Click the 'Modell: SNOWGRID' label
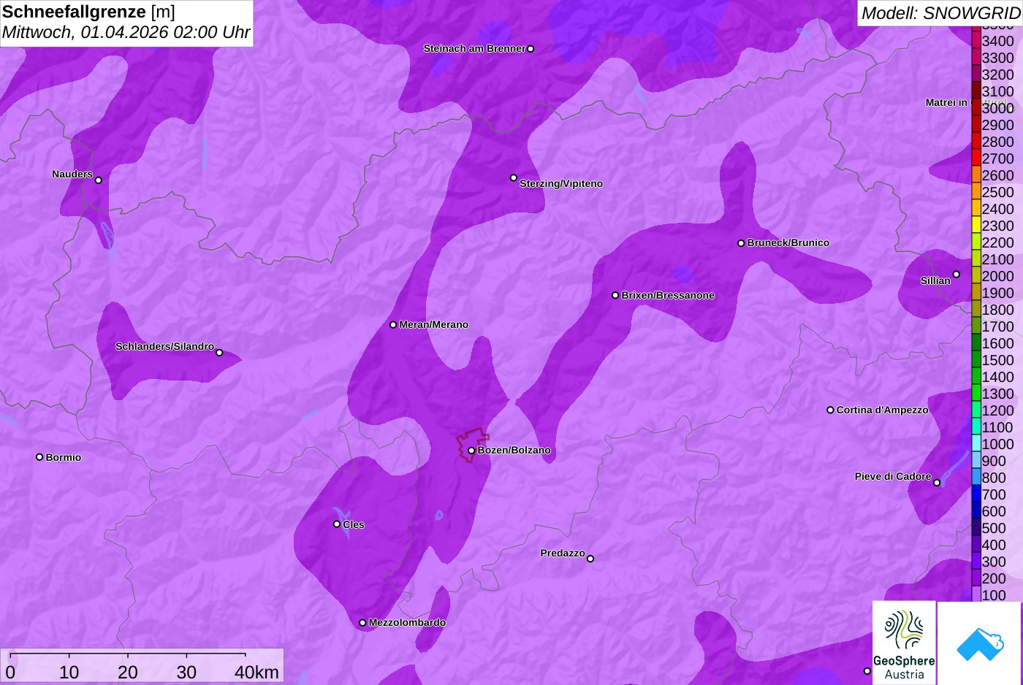 click(940, 13)
